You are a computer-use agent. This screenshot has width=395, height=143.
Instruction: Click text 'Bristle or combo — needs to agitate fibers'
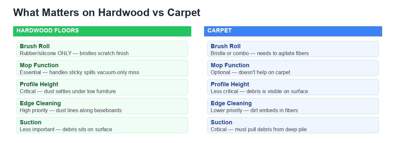pos(260,53)
